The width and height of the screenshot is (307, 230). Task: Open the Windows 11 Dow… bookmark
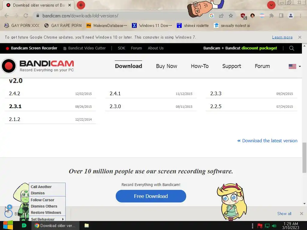click(x=152, y=25)
